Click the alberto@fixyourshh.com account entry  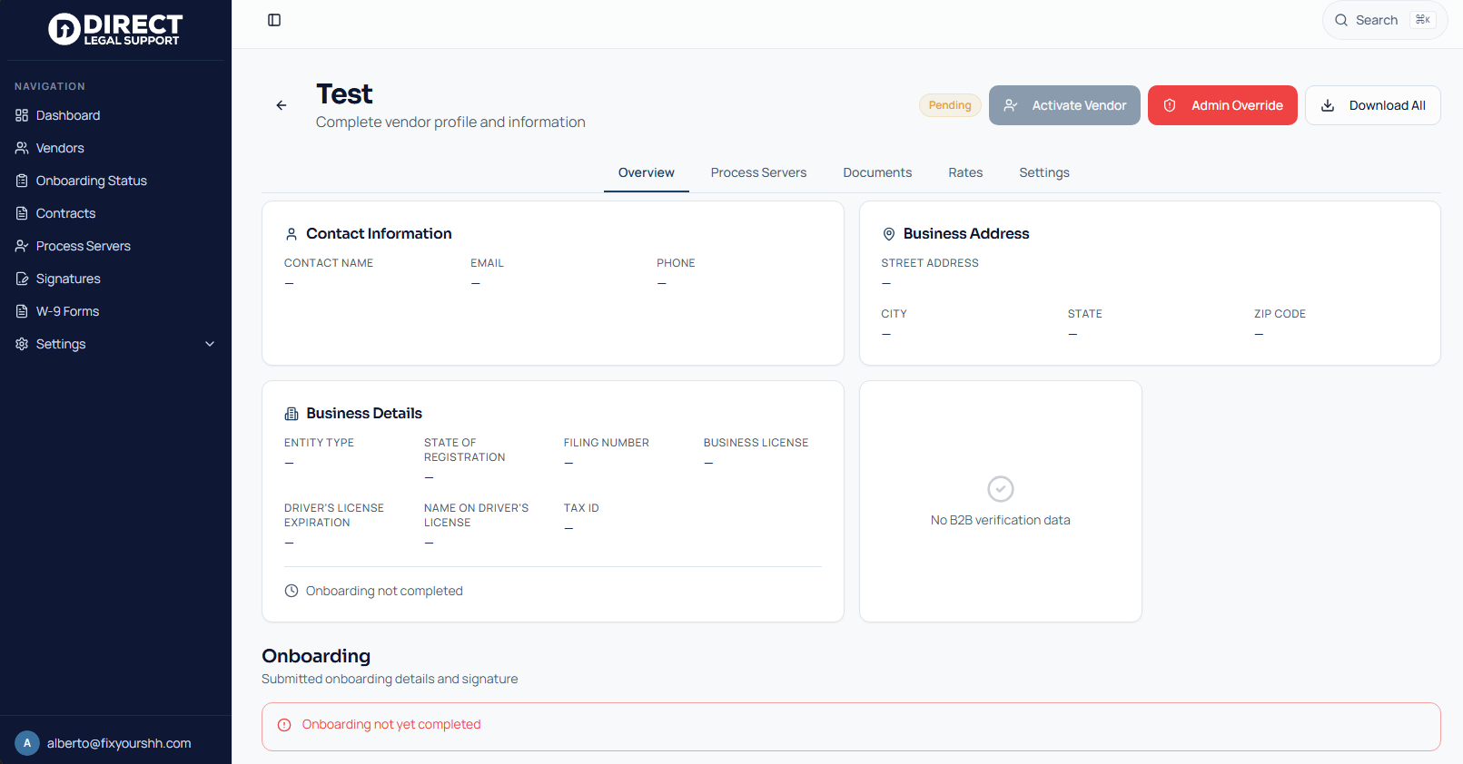tap(115, 743)
